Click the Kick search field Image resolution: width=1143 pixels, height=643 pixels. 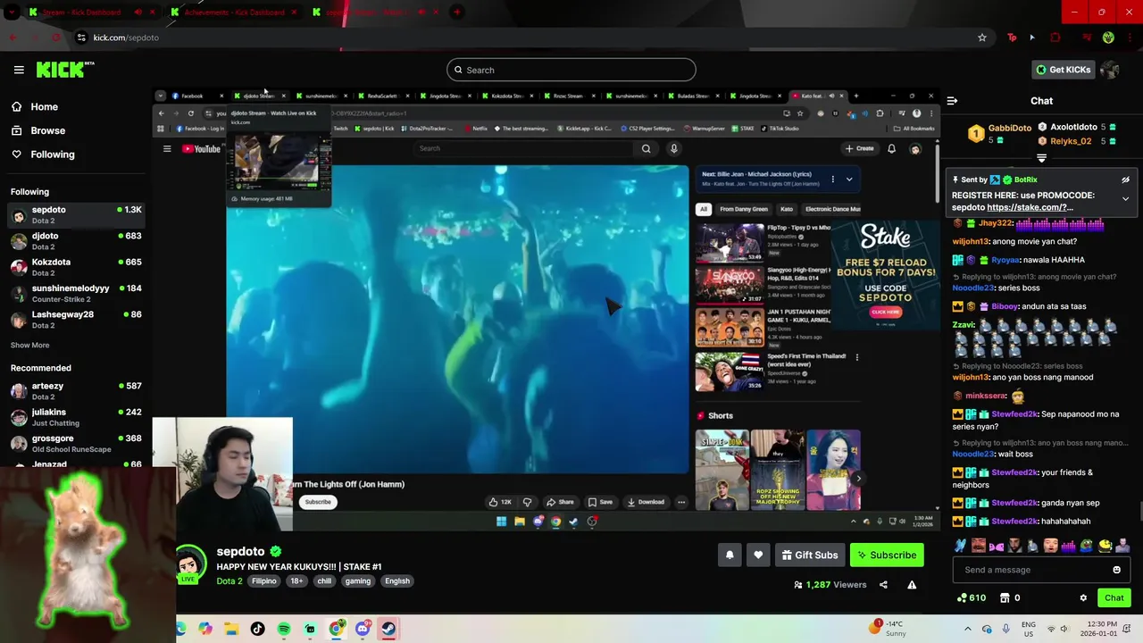point(571,70)
